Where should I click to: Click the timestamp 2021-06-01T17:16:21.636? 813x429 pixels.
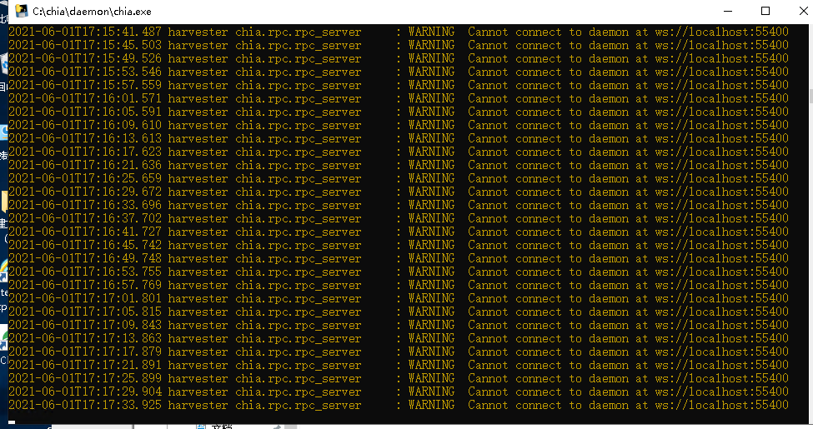click(85, 165)
